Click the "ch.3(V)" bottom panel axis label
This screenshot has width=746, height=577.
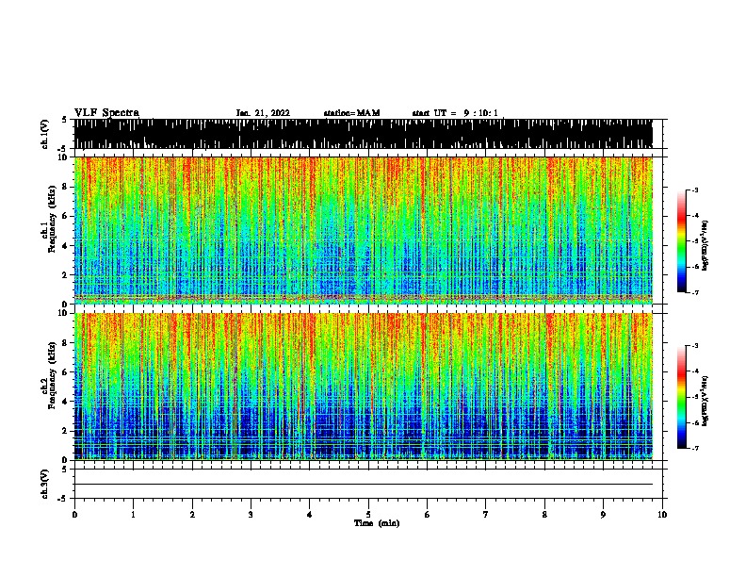tap(44, 484)
